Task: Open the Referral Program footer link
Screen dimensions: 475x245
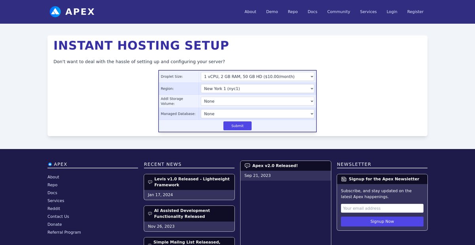Action: [x=64, y=232]
